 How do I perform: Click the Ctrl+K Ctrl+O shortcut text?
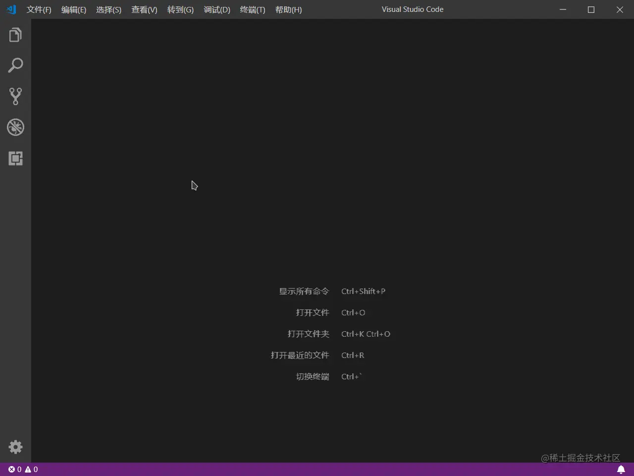[366, 334]
